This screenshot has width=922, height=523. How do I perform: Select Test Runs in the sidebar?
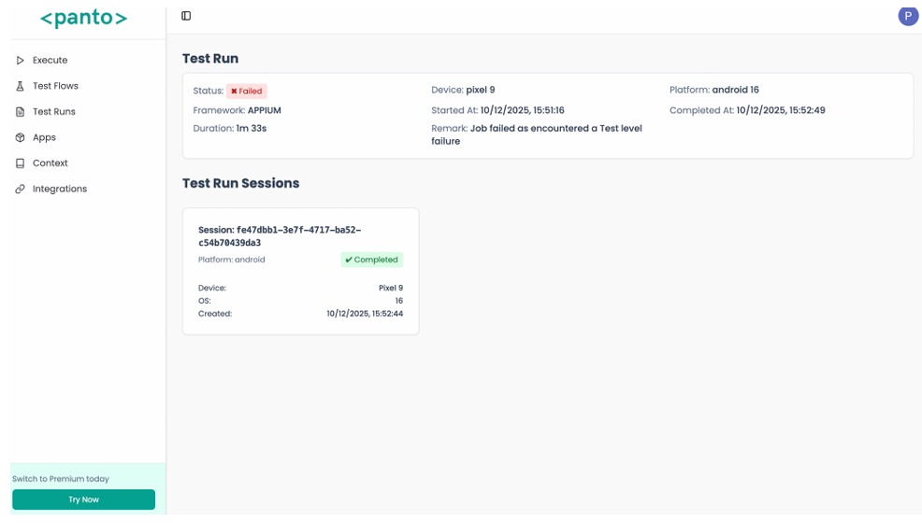(54, 112)
